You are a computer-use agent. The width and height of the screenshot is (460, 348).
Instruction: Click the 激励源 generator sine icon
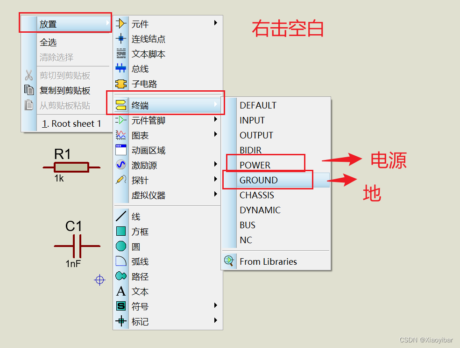(x=121, y=165)
